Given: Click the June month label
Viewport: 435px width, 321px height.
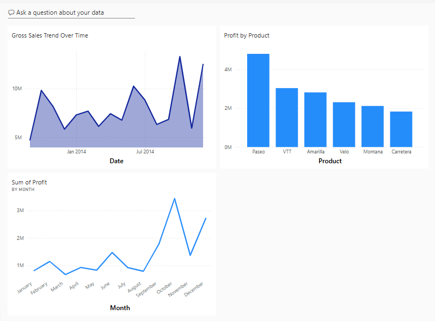Looking at the screenshot, I should (105, 286).
